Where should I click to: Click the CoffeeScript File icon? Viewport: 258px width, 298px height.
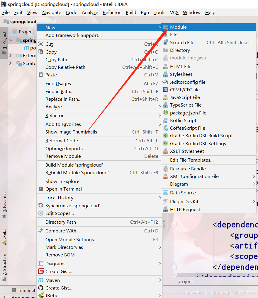tap(165, 128)
